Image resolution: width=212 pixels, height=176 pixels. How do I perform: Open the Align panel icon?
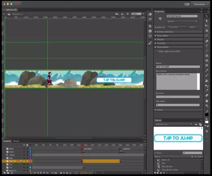pos(150,26)
